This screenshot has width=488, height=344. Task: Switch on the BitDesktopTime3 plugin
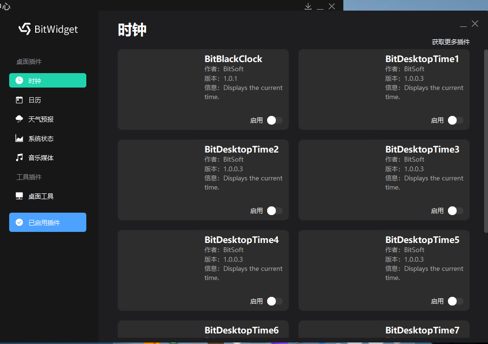[x=455, y=211]
